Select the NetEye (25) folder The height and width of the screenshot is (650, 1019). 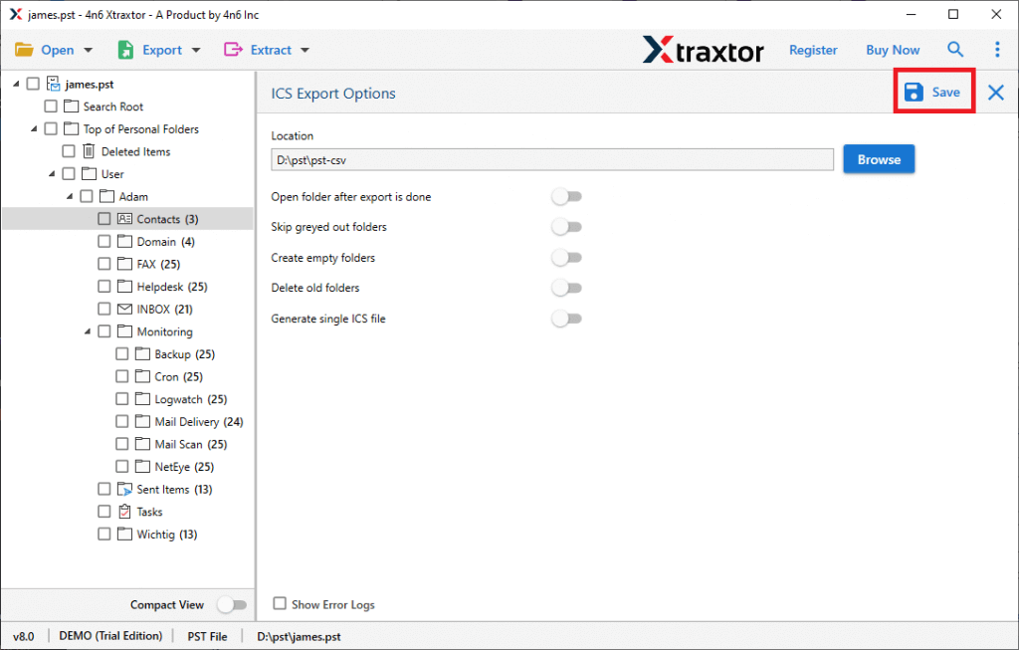point(184,467)
